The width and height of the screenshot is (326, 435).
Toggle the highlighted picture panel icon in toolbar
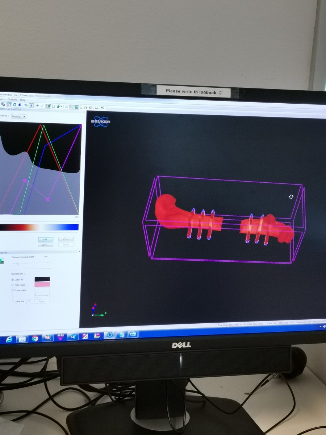(76, 107)
